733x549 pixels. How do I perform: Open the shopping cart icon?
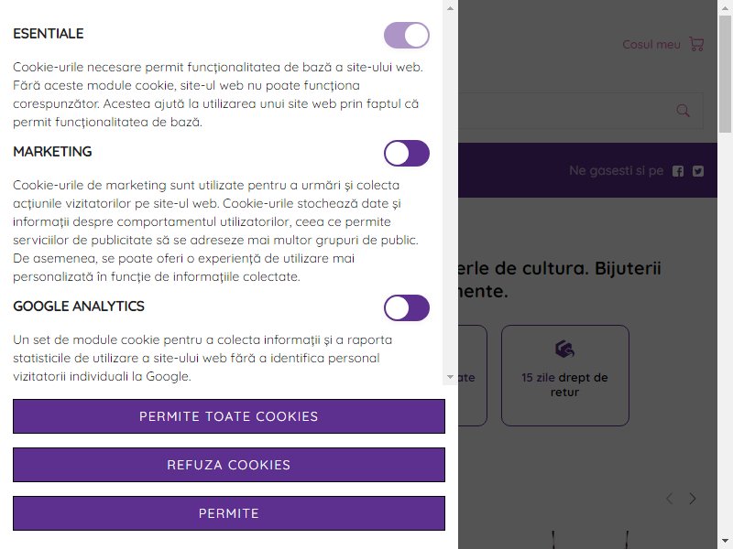[696, 44]
